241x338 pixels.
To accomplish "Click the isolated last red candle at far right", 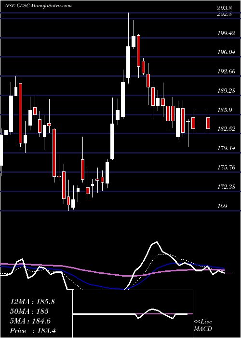I will [x=208, y=123].
